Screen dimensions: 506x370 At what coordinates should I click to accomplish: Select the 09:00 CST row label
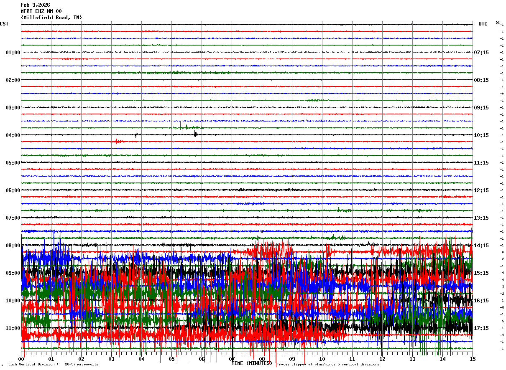(13, 273)
